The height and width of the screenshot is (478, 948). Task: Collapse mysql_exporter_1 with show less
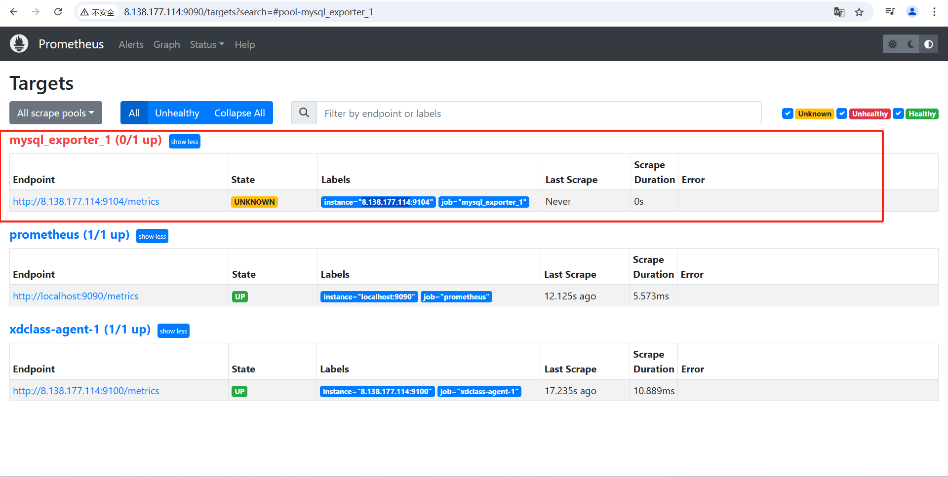[185, 142]
